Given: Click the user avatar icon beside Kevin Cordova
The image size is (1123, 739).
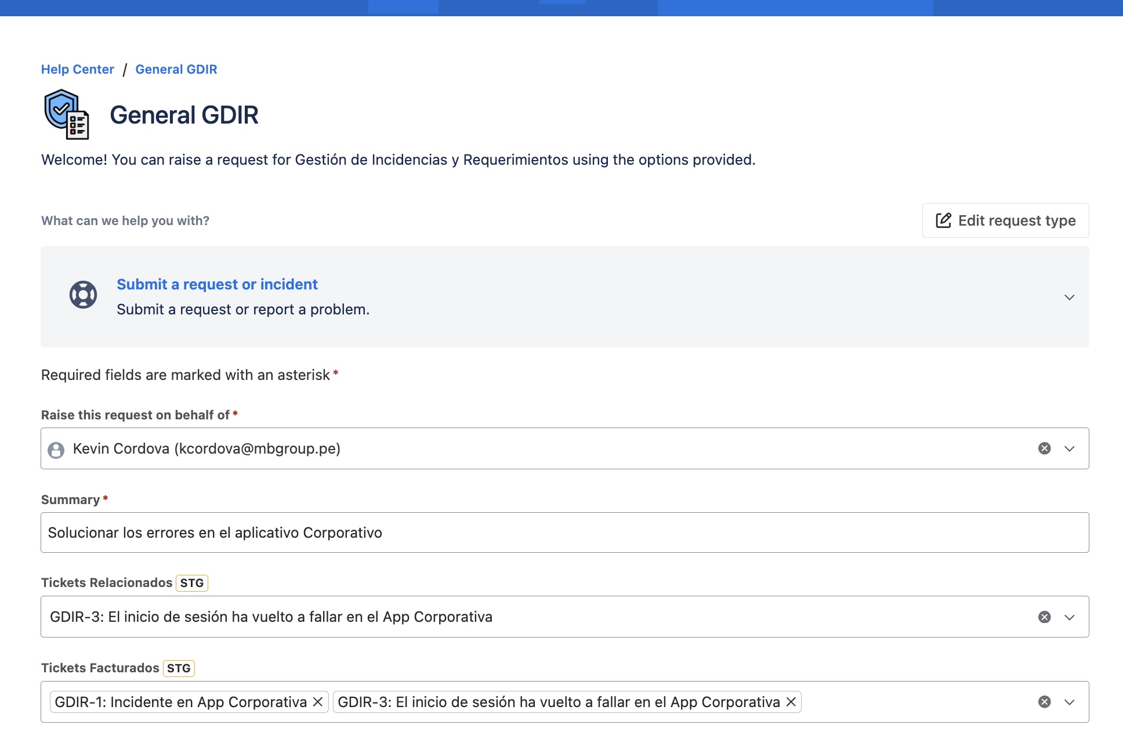Looking at the screenshot, I should [56, 450].
